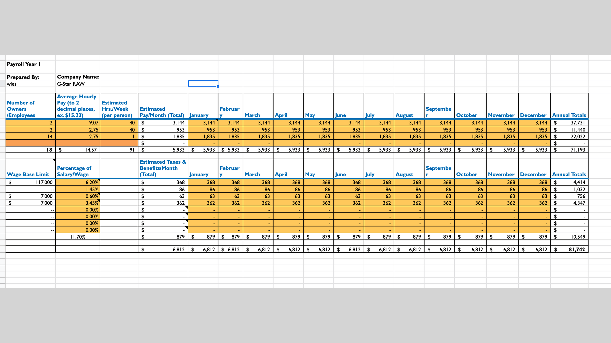Viewport: 611px width, 343px height.
Task: Select the percentage cell '6.20%'
Action: coord(78,182)
